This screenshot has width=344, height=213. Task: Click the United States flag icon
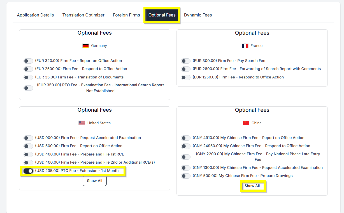point(82,123)
